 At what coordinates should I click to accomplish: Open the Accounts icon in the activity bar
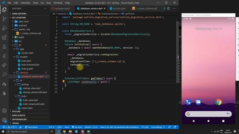tap(4, 111)
